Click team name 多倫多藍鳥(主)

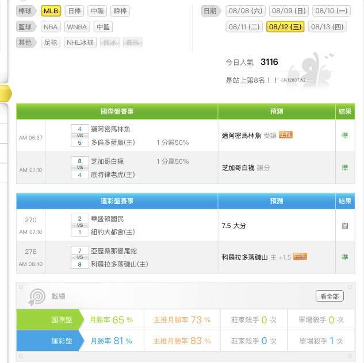113,142
